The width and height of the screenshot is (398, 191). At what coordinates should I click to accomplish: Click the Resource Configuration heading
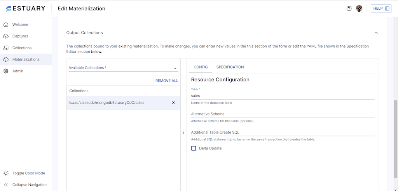[220, 80]
